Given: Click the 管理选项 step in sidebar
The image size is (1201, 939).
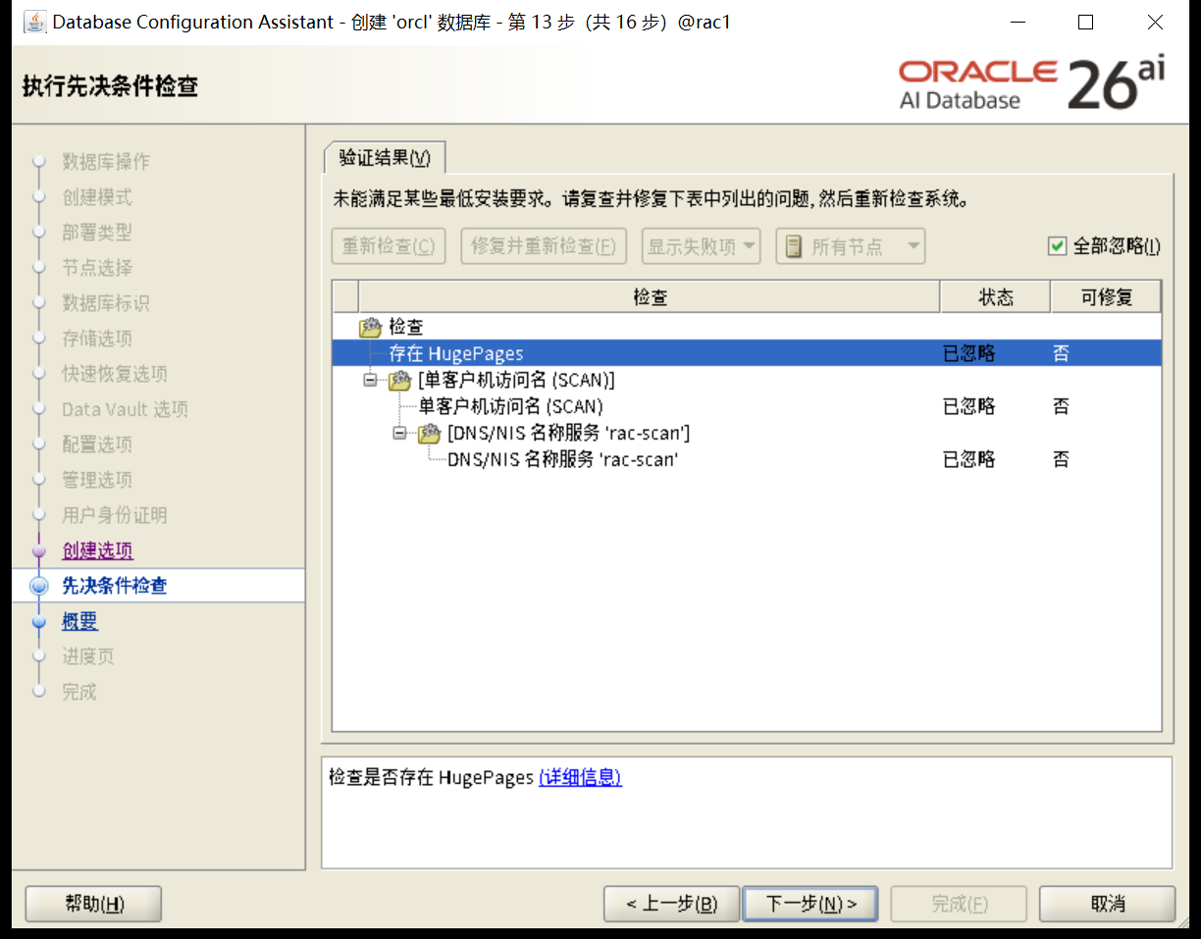Looking at the screenshot, I should [97, 480].
